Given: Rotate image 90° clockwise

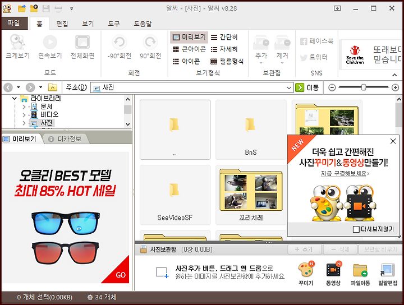Looking at the screenshot, I should (150, 47).
